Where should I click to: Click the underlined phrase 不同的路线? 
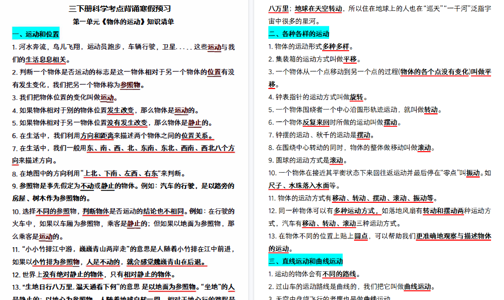pos(339,274)
